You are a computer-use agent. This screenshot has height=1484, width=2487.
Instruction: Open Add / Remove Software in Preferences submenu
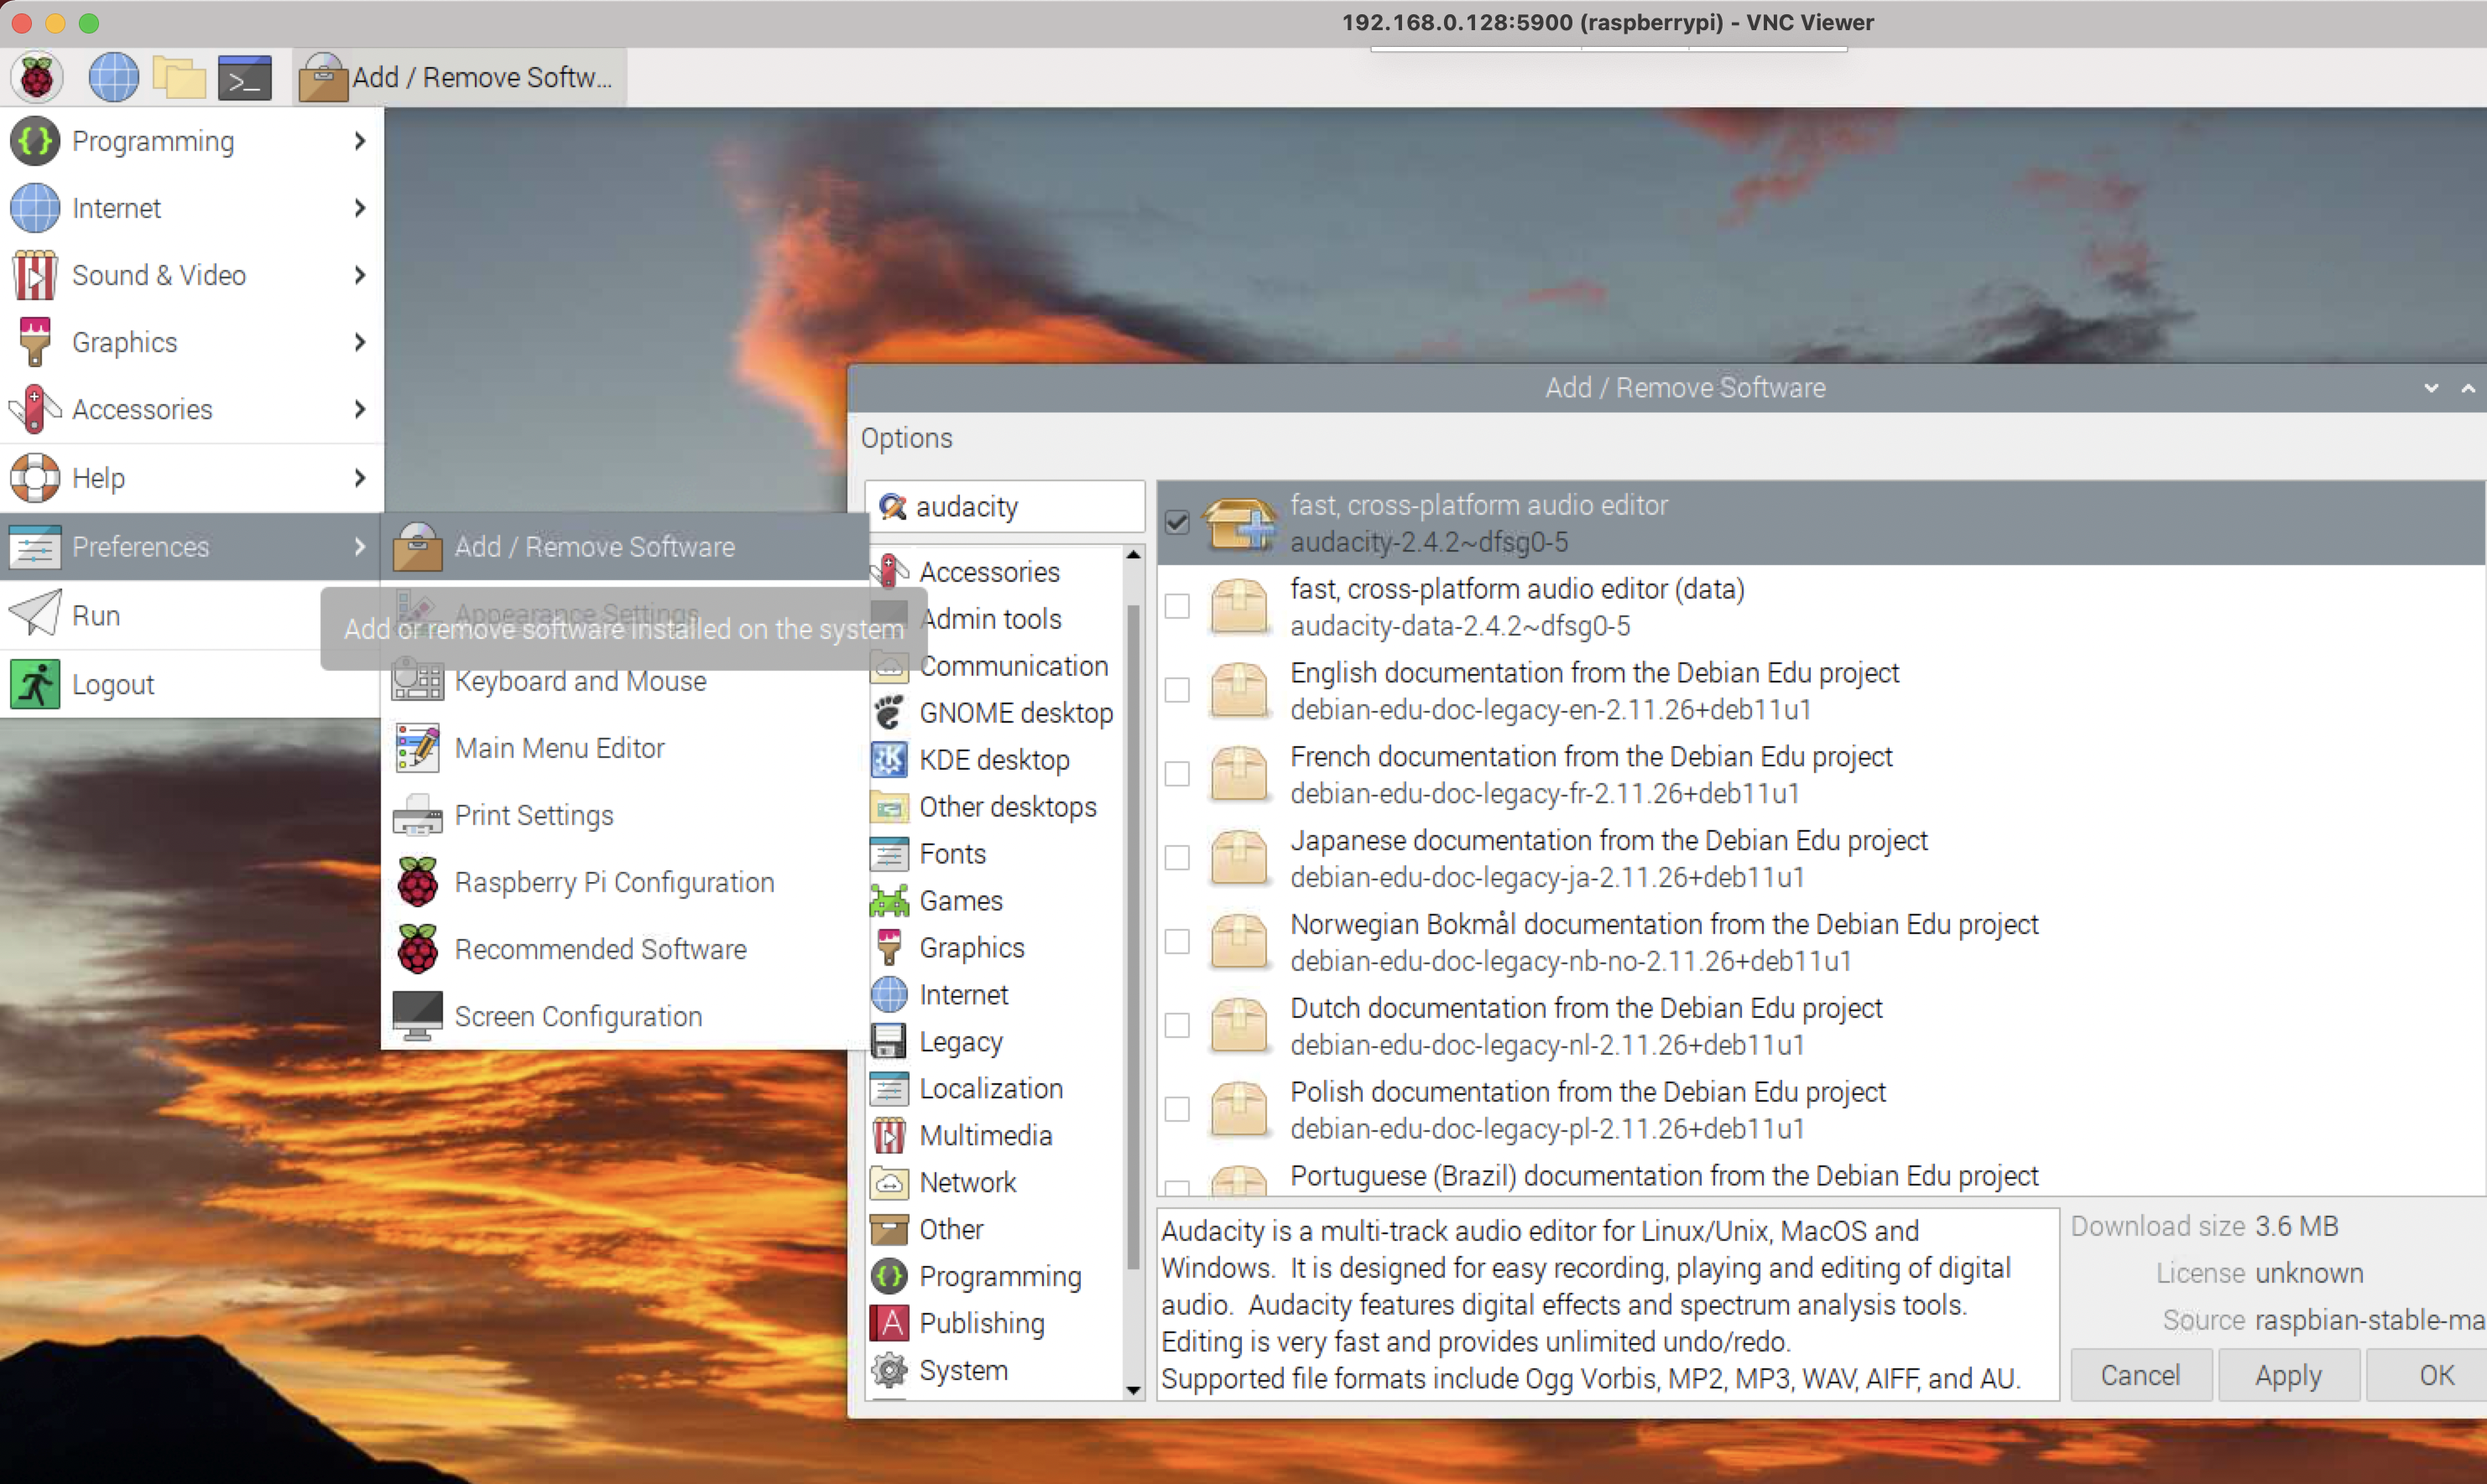(624, 547)
